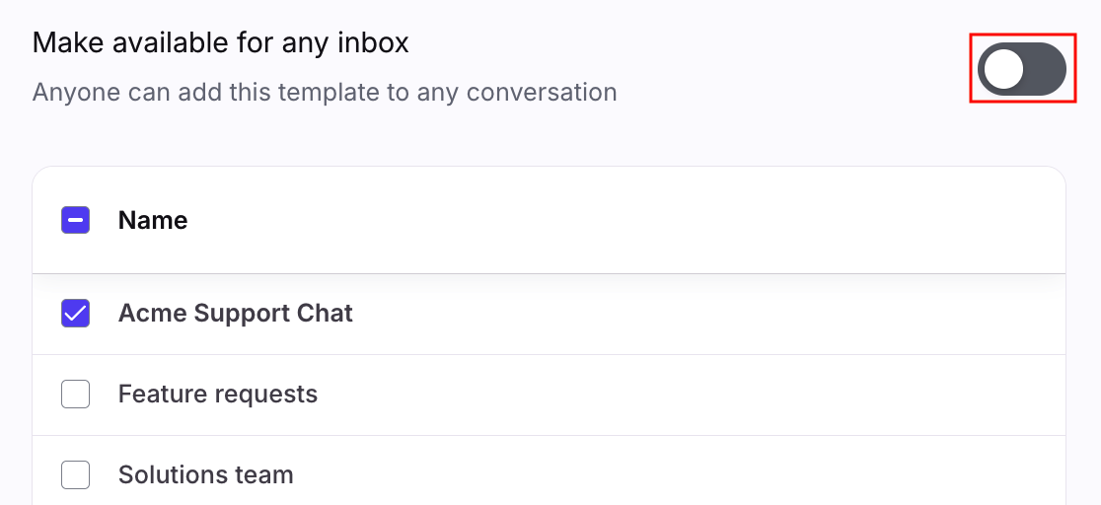Image resolution: width=1101 pixels, height=505 pixels.
Task: Click the Make available for any inbox heading
Action: click(220, 42)
